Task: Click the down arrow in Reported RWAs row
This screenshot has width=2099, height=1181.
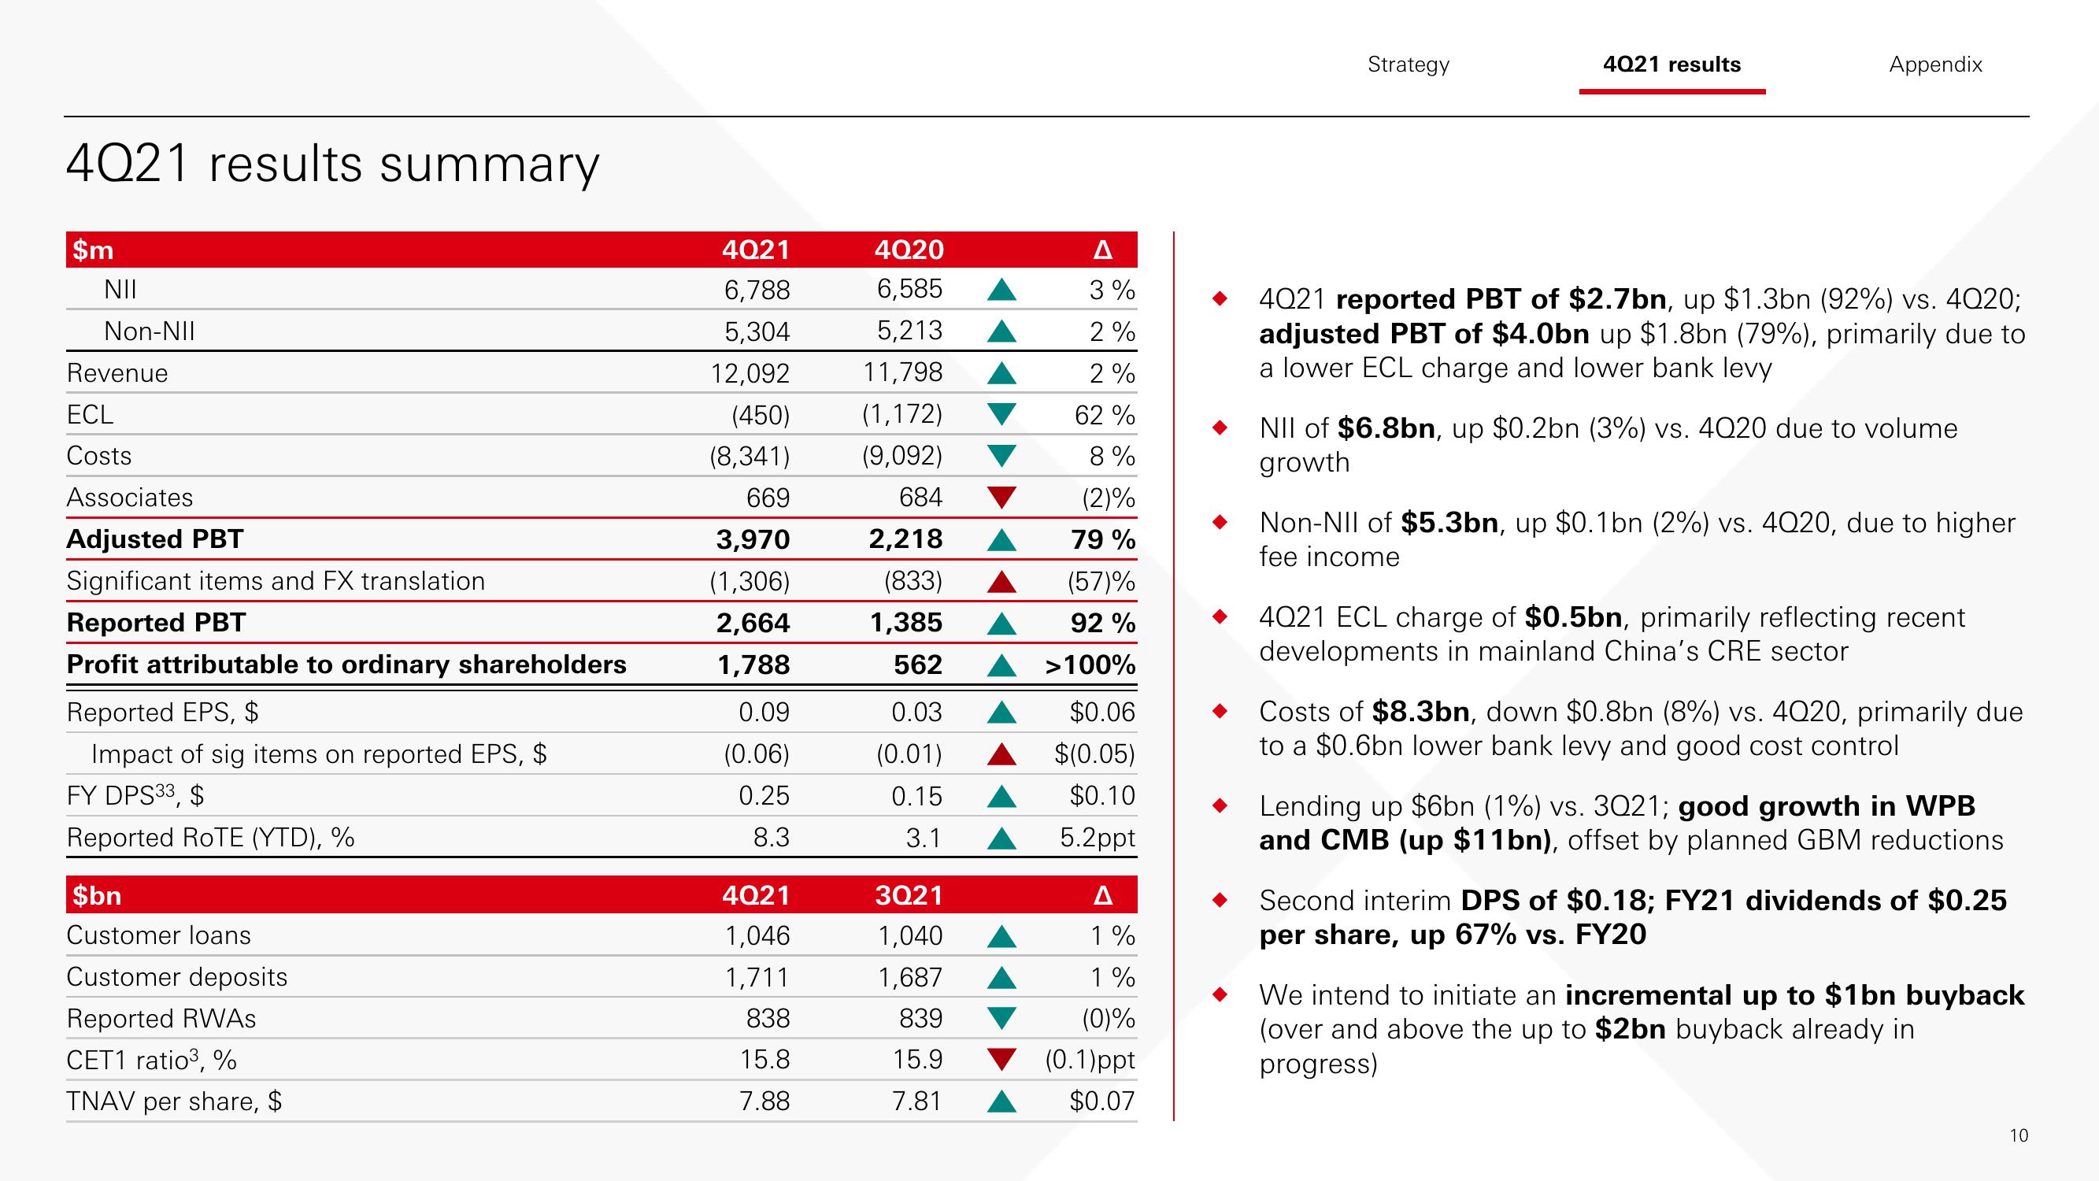Action: pos(1001,1018)
